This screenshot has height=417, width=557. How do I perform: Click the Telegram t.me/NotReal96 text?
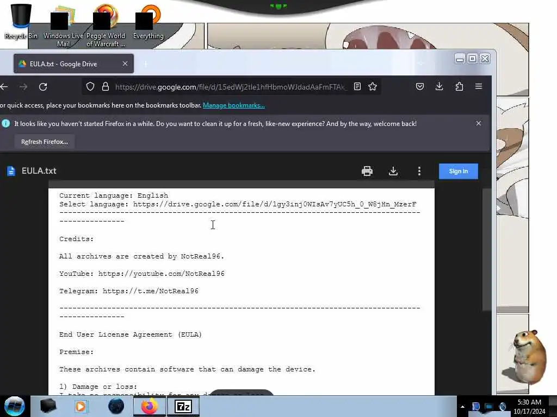[151, 291]
